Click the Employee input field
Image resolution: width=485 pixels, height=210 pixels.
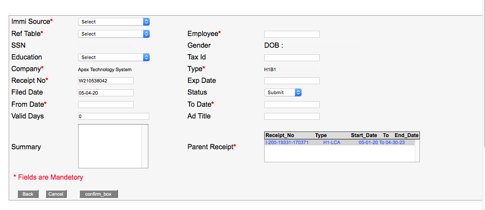(292, 34)
